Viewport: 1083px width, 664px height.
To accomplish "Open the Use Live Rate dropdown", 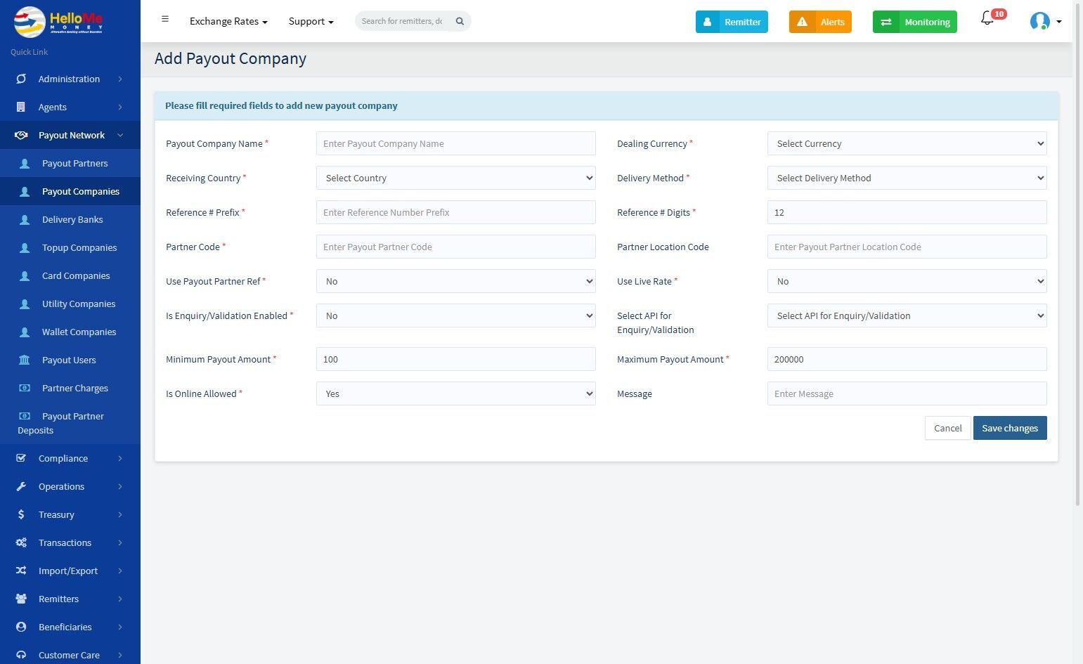I will (x=907, y=281).
